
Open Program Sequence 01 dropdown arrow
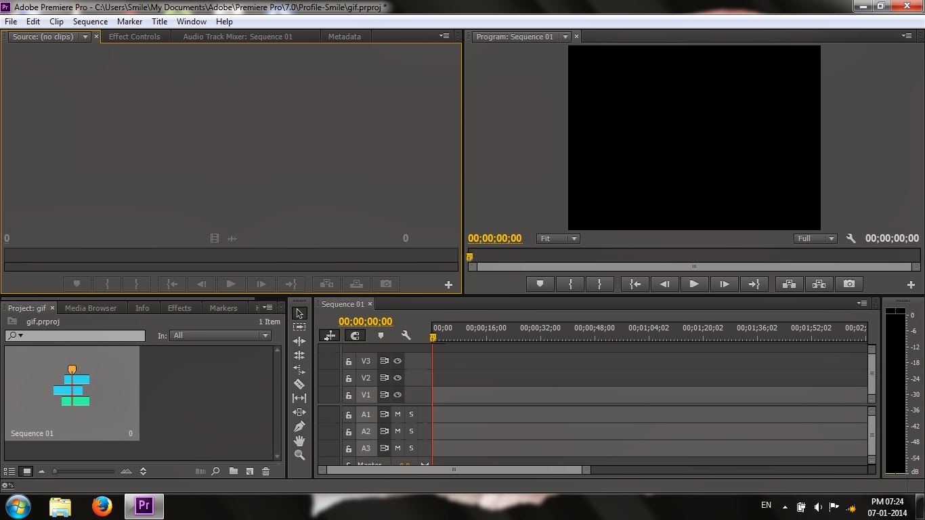[565, 37]
